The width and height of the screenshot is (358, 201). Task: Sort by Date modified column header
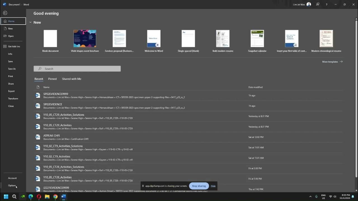(255, 87)
